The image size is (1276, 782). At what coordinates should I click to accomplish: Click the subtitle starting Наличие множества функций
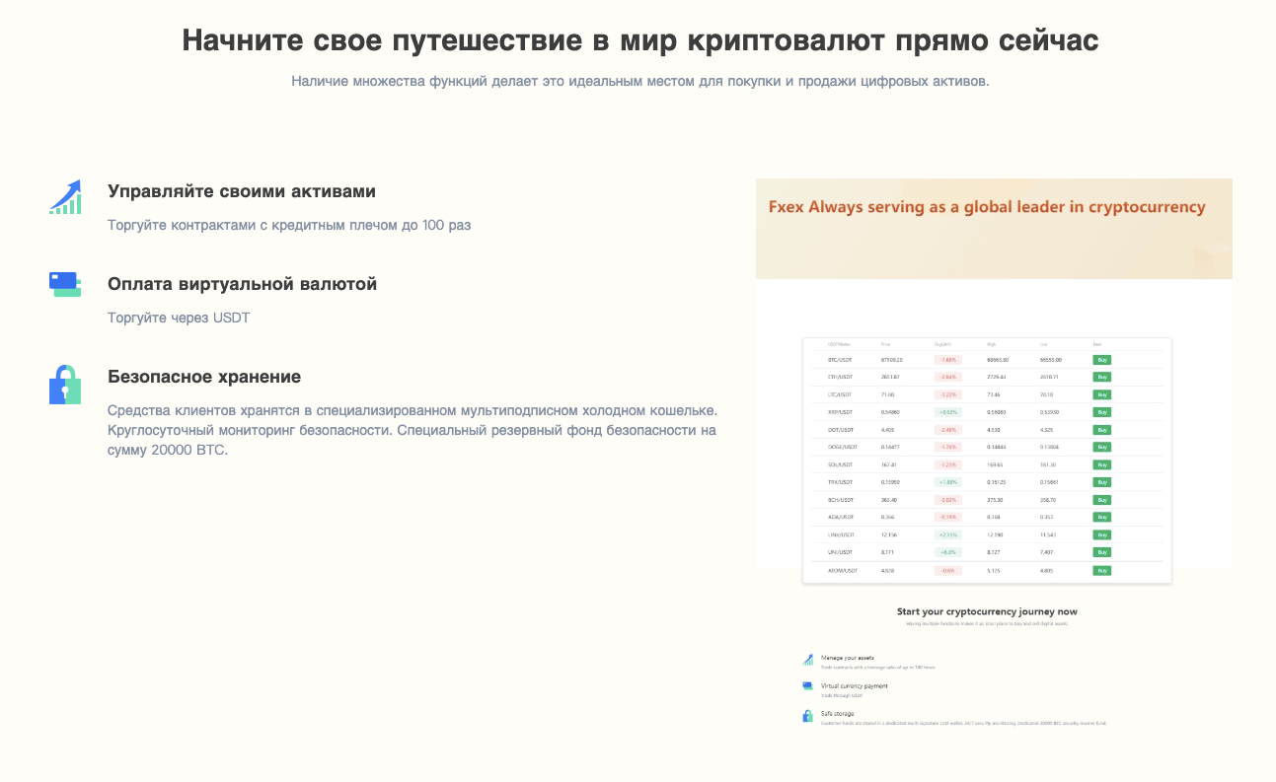(x=639, y=81)
